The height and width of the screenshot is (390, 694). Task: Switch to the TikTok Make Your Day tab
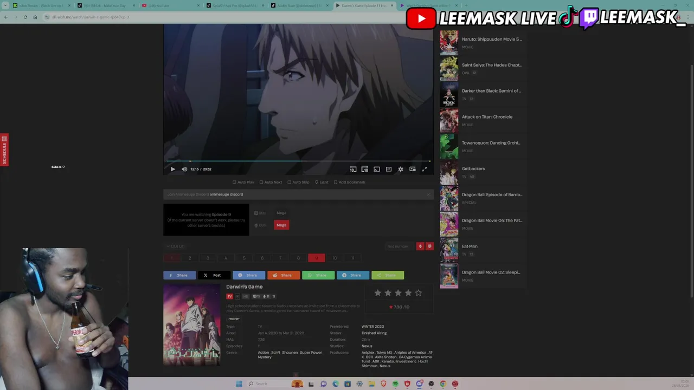pyautogui.click(x=105, y=5)
